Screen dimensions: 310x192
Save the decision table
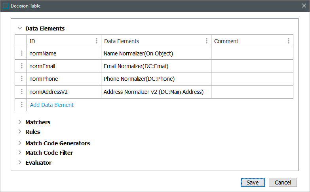253,182
